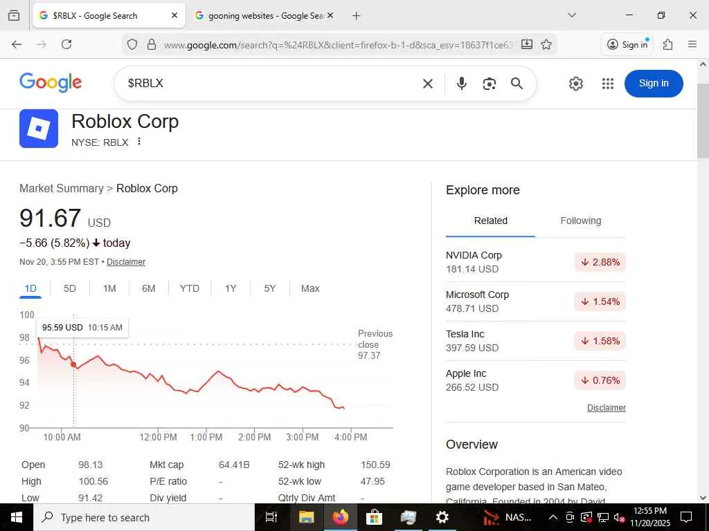Viewport: 709px width, 531px height.
Task: Open Google Settings gear icon
Action: [x=576, y=84]
